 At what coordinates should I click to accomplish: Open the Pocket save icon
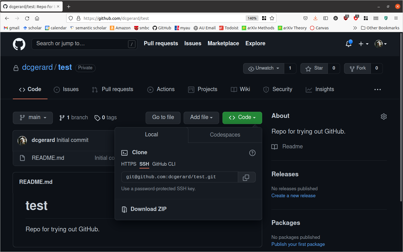305,18
